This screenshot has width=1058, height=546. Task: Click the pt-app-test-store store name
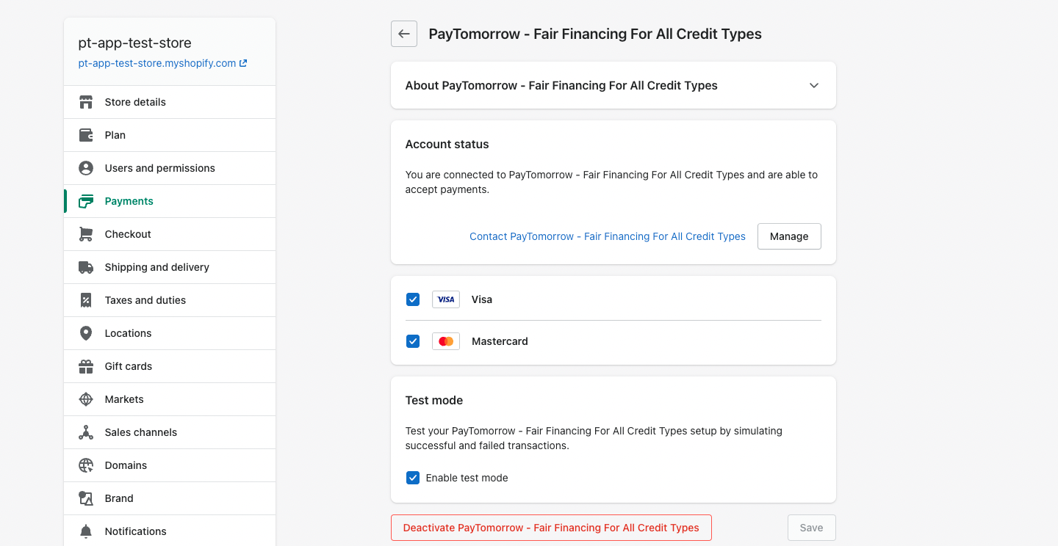pos(134,43)
